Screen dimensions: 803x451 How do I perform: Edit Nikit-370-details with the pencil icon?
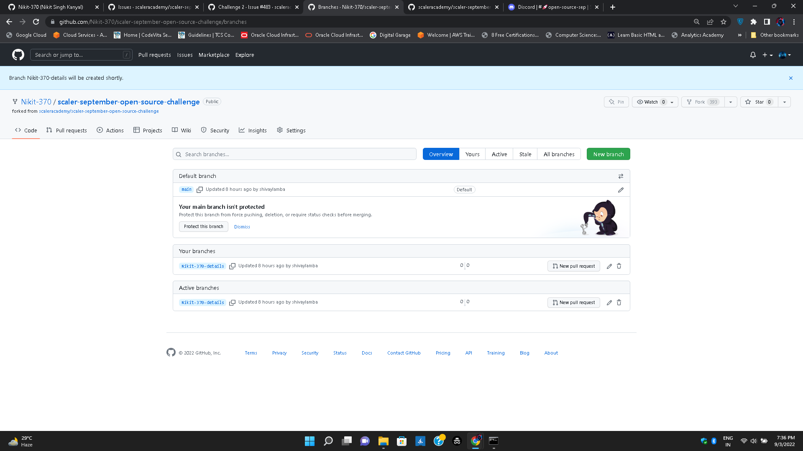click(609, 266)
